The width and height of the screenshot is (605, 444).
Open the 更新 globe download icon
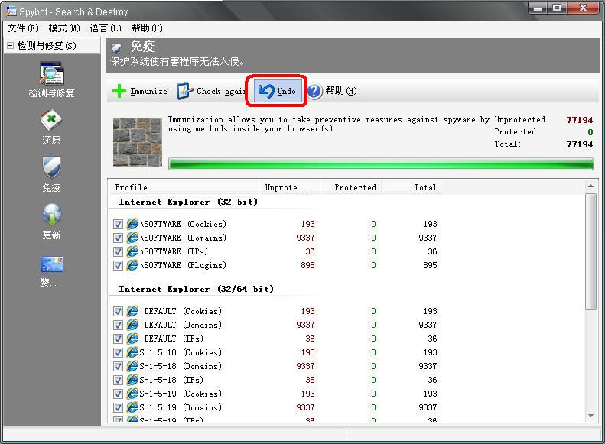click(52, 215)
